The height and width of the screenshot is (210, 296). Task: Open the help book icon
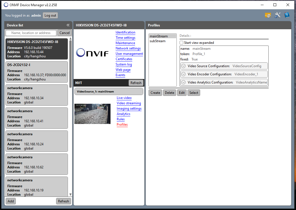click(x=287, y=15)
